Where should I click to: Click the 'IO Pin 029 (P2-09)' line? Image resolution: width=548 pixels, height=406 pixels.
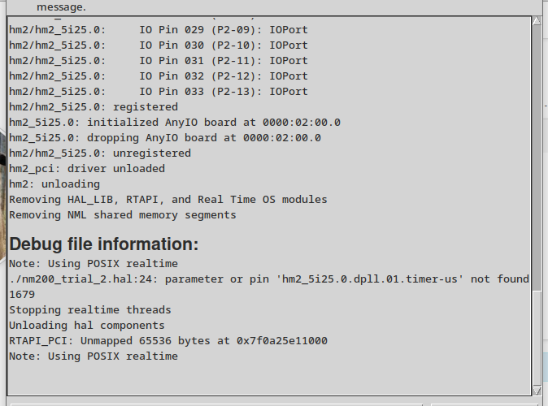click(159, 30)
